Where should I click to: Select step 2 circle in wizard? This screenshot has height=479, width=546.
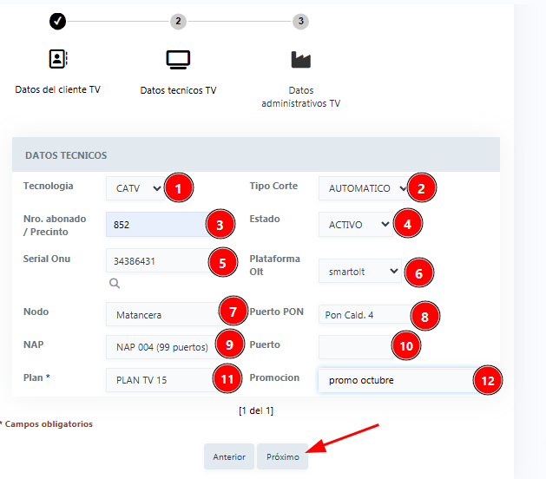pos(178,21)
